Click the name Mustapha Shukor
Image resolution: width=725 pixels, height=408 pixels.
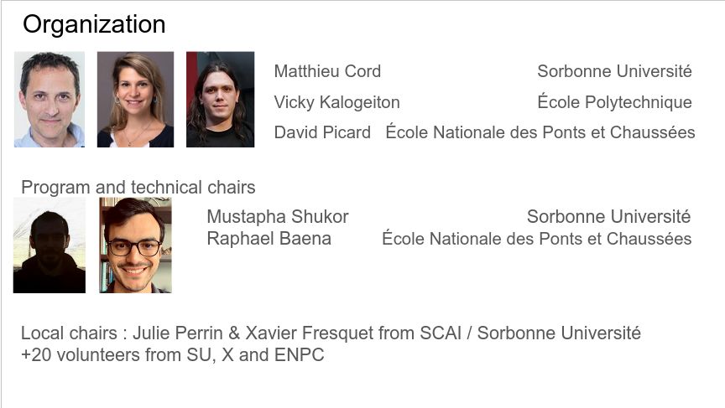[278, 216]
